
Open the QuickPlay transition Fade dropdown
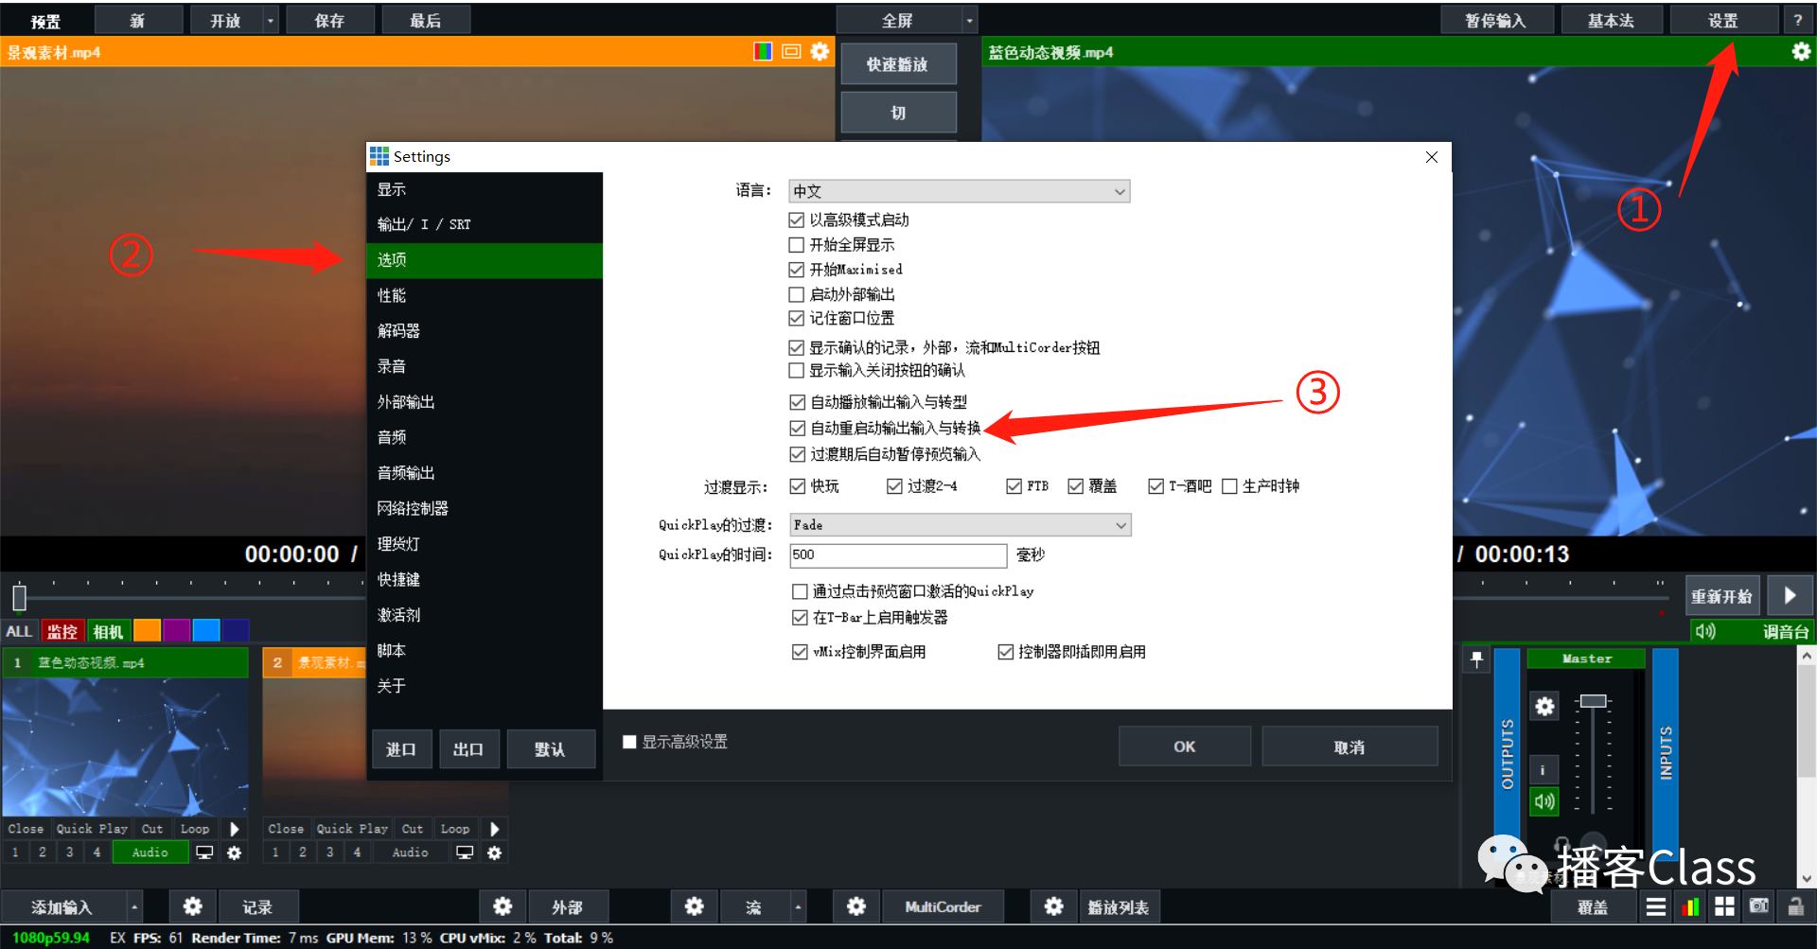pyautogui.click(x=959, y=524)
